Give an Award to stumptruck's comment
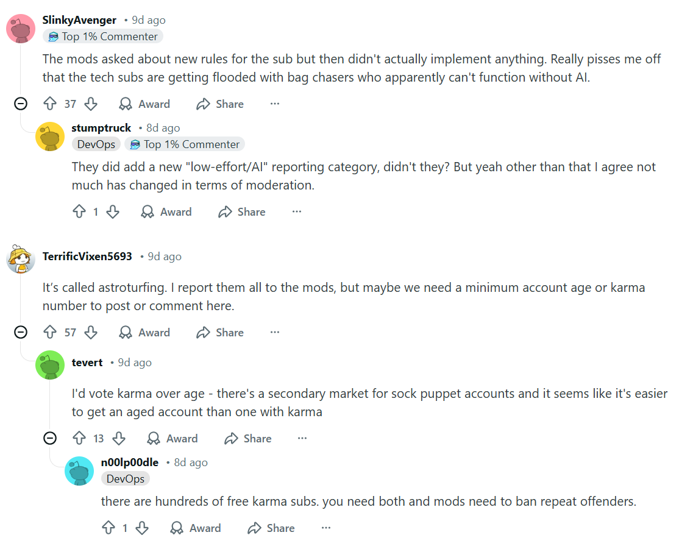 tap(166, 211)
